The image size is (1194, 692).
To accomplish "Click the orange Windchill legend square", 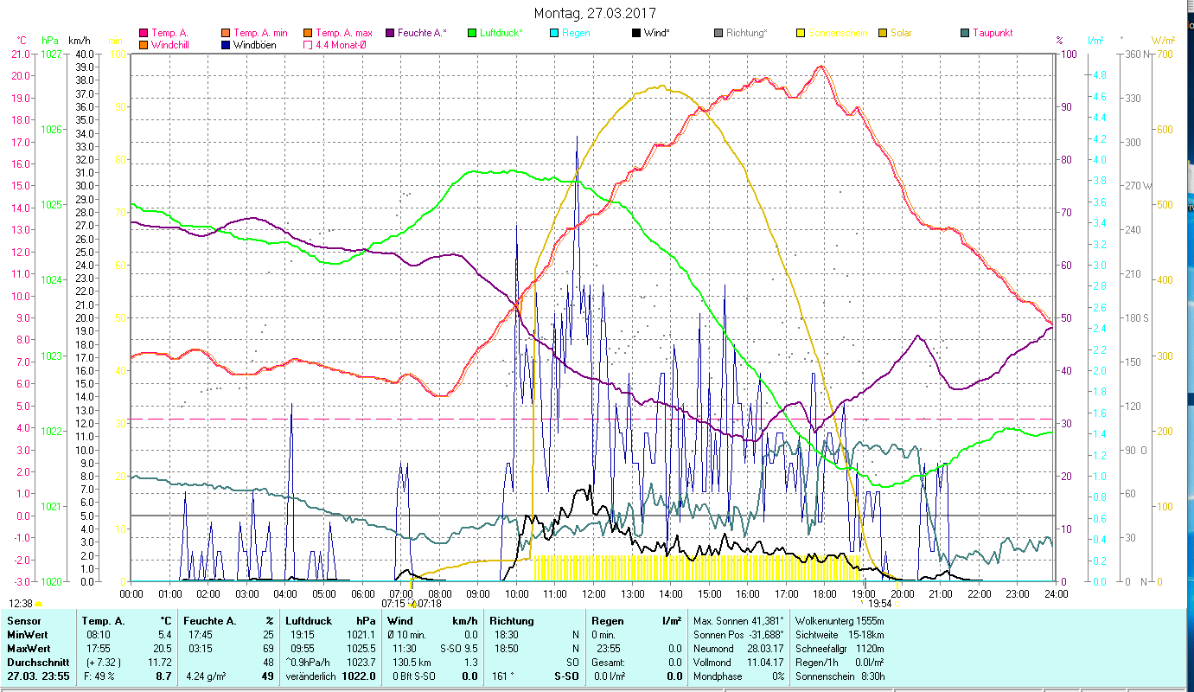I will [x=144, y=45].
